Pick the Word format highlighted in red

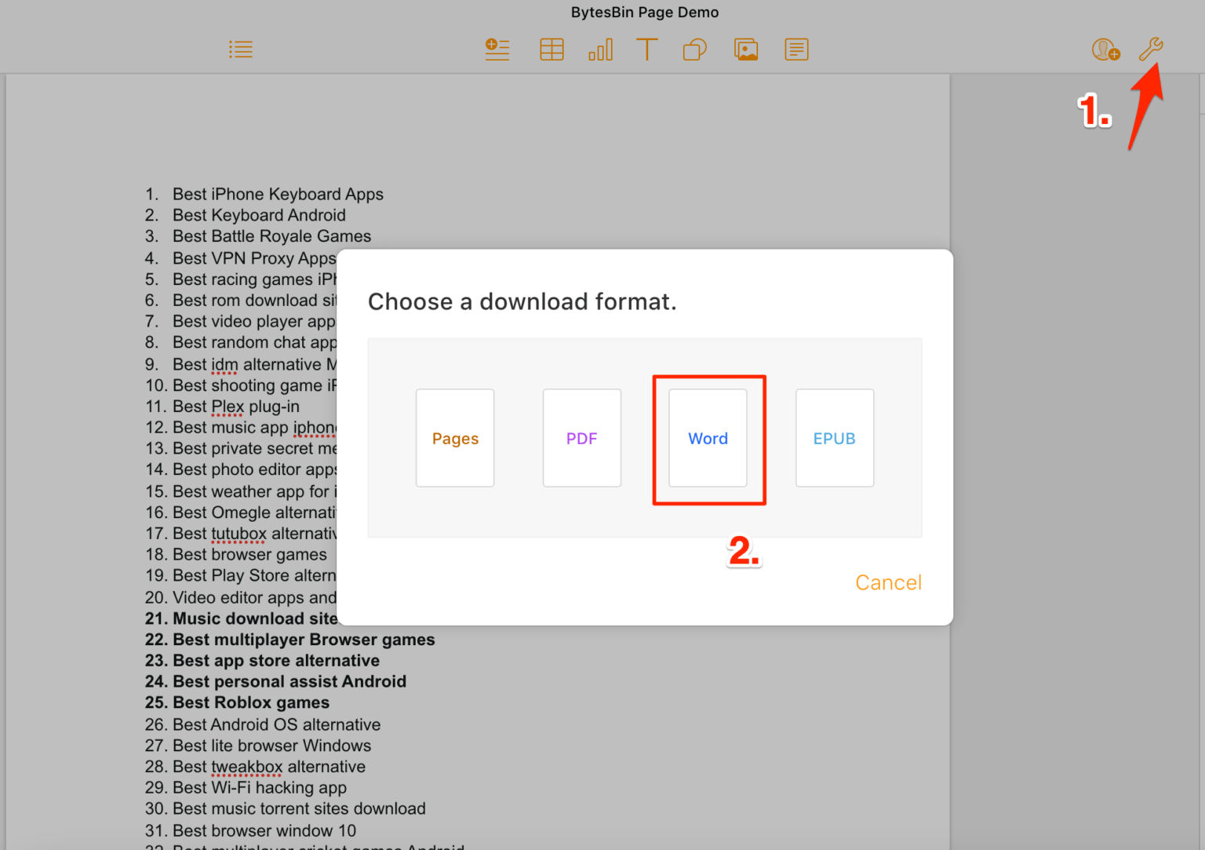coord(708,438)
